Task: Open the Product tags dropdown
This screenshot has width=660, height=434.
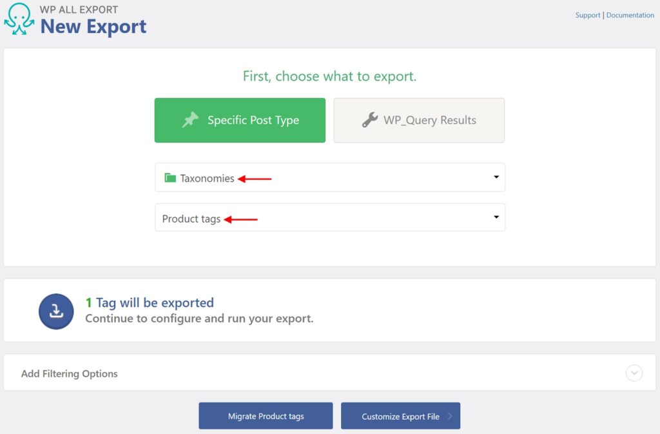Action: [x=330, y=217]
